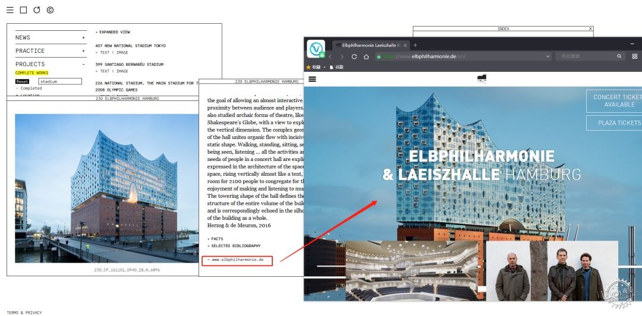Click the circular reset arrow icon

pos(37,10)
